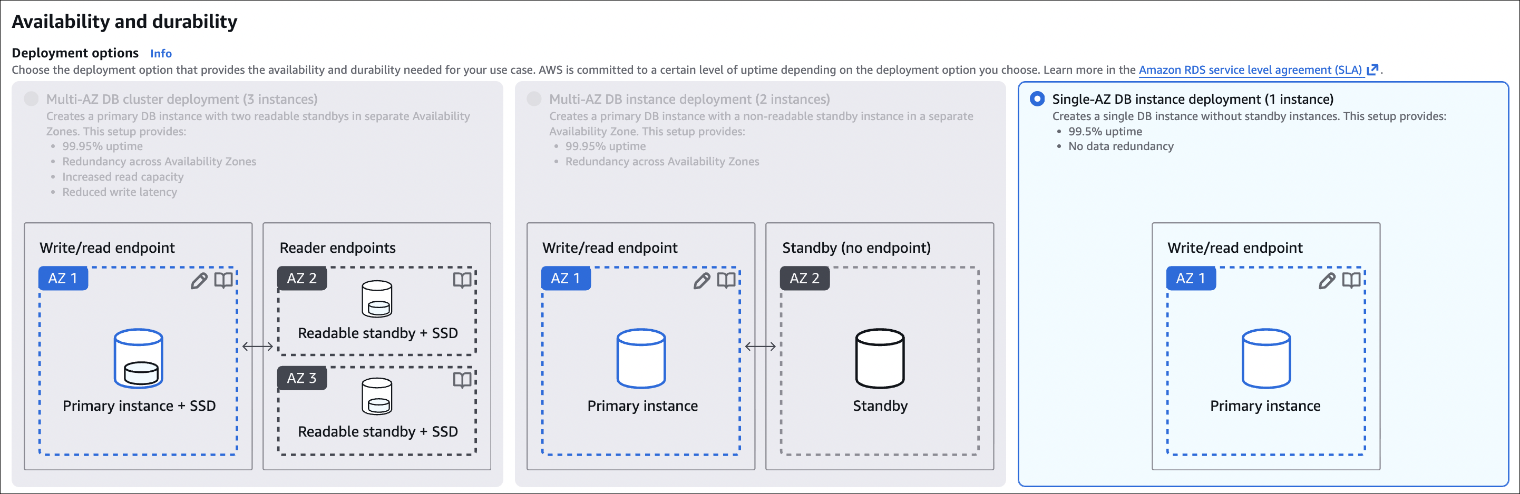Choose Single-AZ DB instance deployment radio button

(x=1037, y=99)
